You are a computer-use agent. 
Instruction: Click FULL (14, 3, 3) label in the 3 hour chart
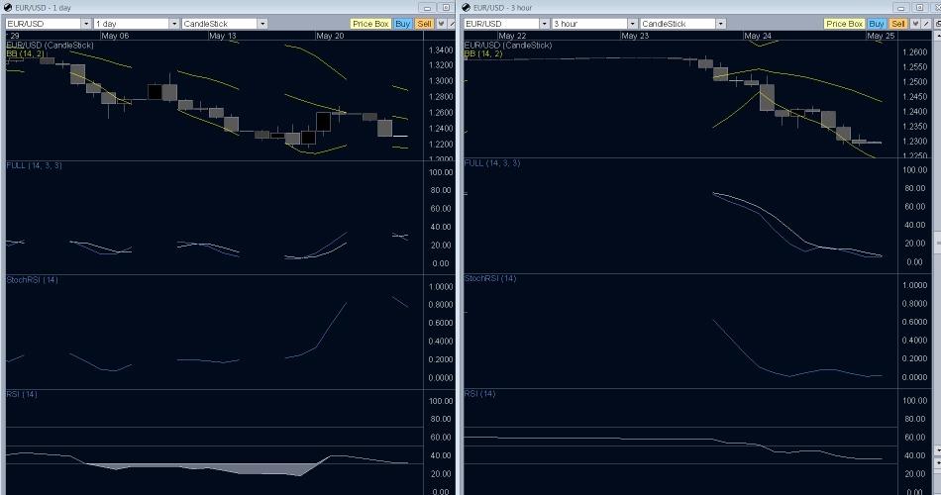pyautogui.click(x=492, y=162)
